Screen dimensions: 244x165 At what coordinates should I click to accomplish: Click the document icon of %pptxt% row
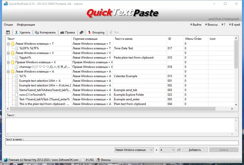(x=16, y=58)
